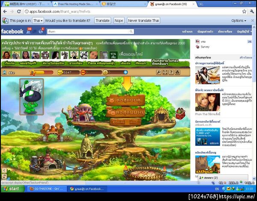257x201 pixels.
Task: Open the character card with masked ant
Action: point(31,97)
